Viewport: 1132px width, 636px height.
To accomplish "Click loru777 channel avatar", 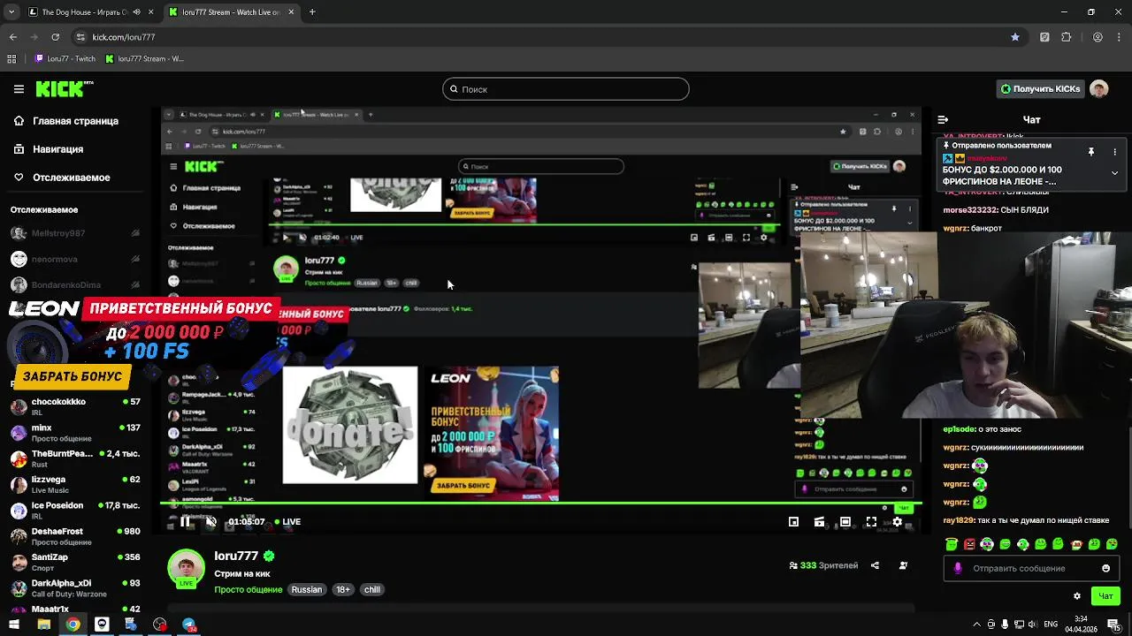I will point(187,569).
